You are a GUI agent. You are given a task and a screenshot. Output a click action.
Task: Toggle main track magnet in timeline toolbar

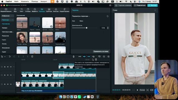pos(80,56)
